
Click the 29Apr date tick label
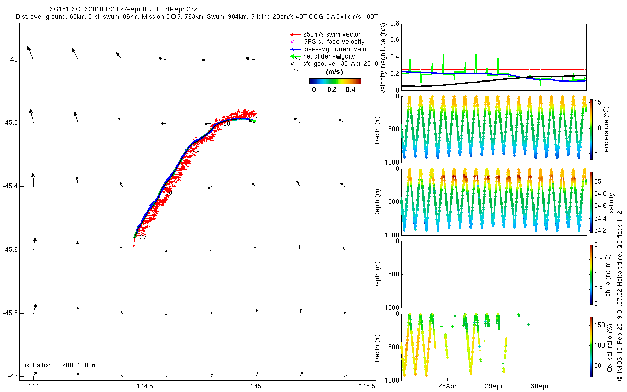pyautogui.click(x=494, y=387)
